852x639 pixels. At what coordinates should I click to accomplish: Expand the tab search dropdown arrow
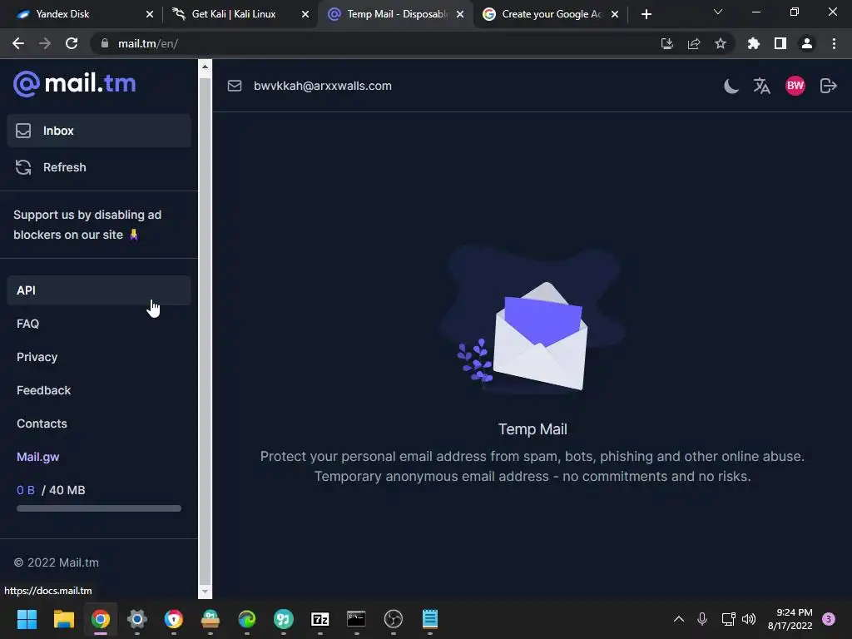tap(718, 12)
